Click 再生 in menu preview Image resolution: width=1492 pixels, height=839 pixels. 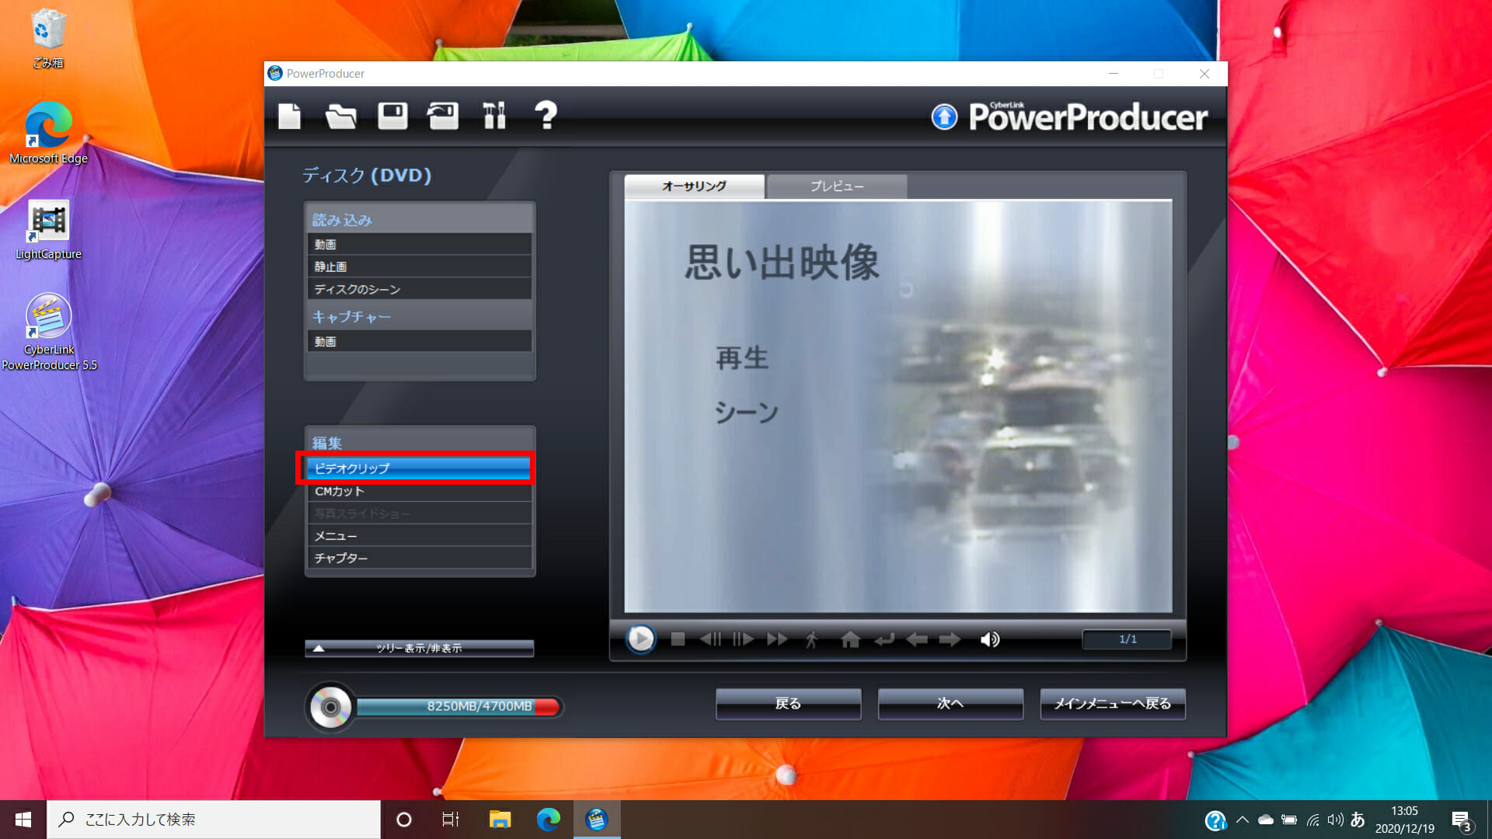click(x=742, y=358)
